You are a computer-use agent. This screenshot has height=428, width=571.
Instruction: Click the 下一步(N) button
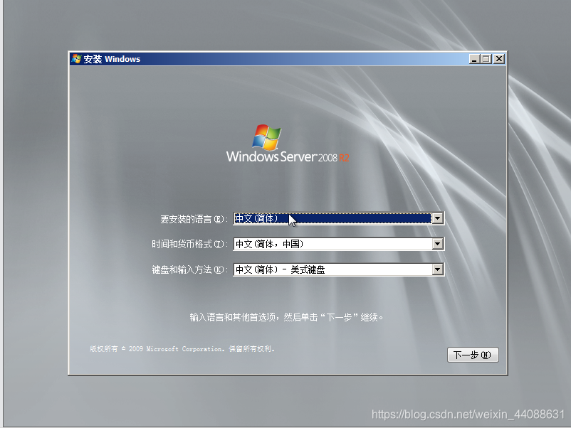click(473, 355)
